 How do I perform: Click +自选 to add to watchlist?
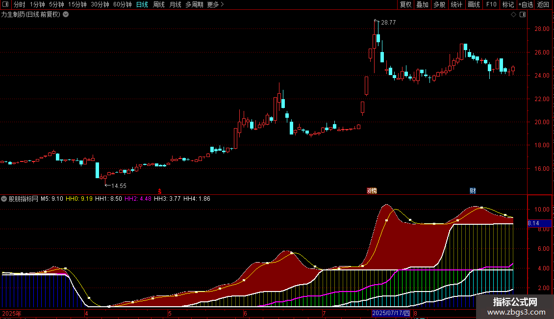(526, 4)
